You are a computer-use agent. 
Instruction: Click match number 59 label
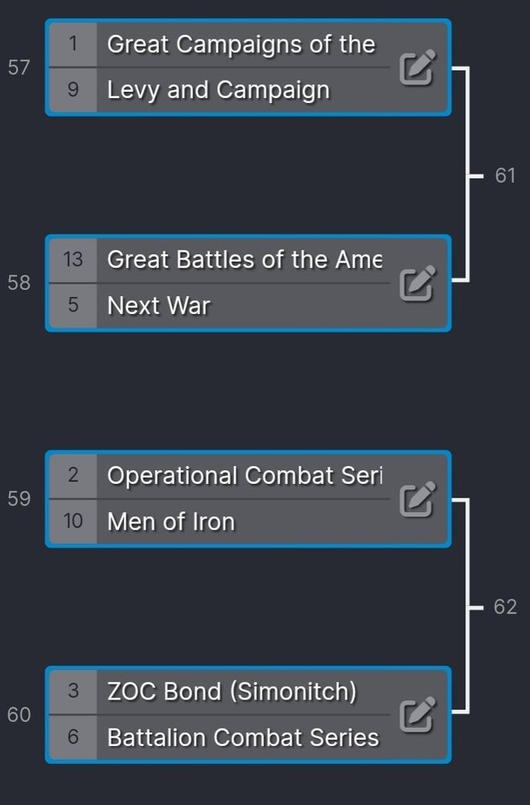pyautogui.click(x=19, y=498)
